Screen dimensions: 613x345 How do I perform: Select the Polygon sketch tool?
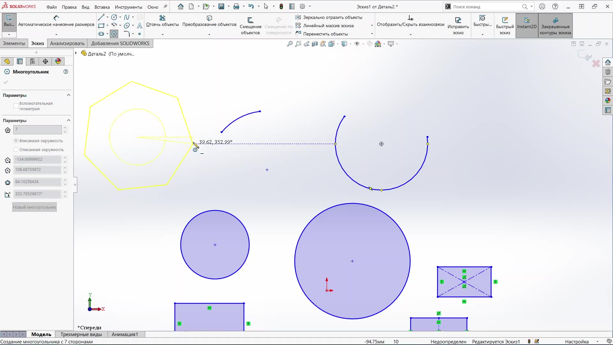coord(114,34)
